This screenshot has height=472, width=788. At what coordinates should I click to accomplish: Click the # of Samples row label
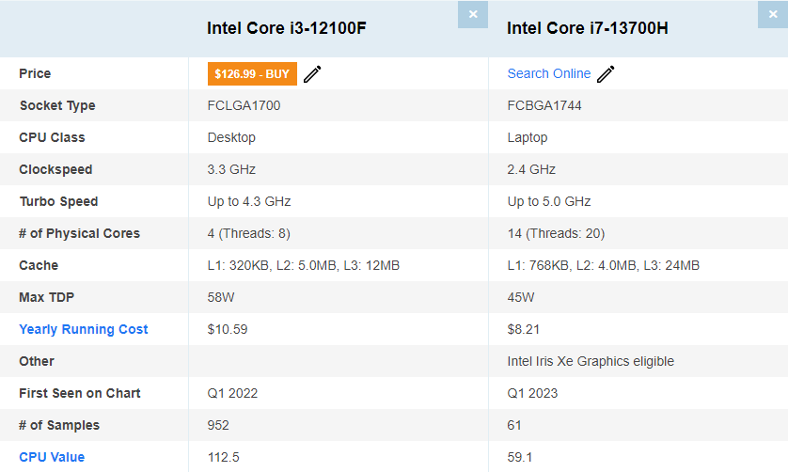tap(59, 425)
